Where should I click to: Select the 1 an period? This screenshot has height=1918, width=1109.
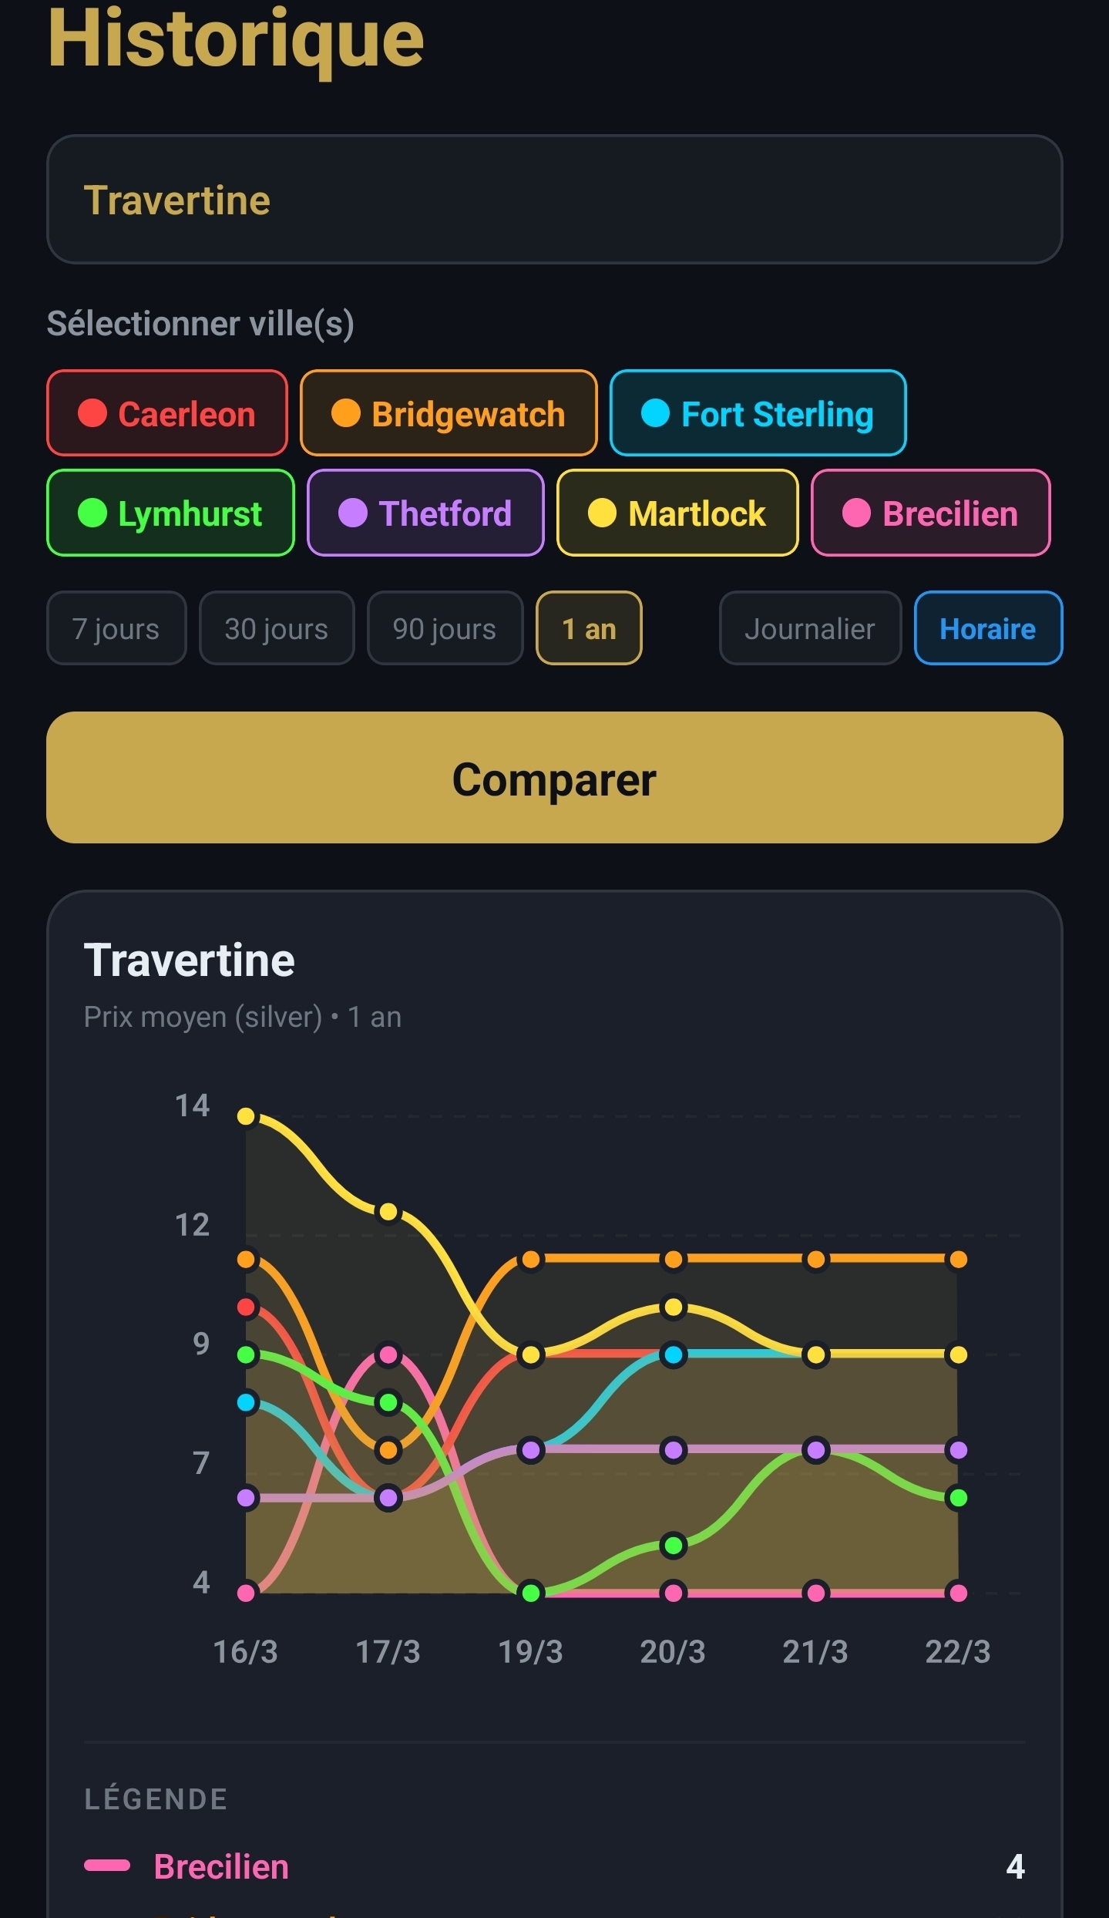click(x=588, y=628)
